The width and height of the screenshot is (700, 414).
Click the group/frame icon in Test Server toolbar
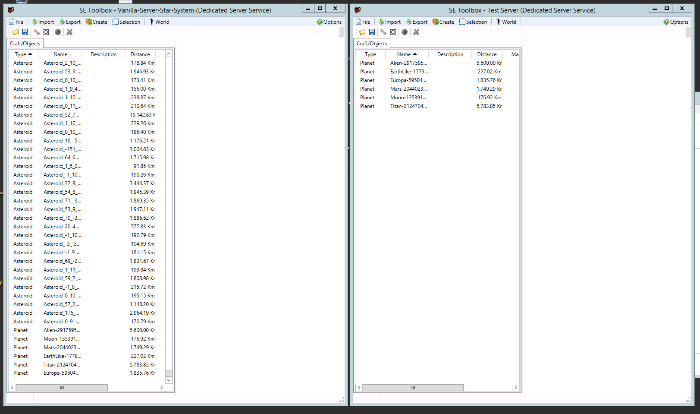point(393,32)
